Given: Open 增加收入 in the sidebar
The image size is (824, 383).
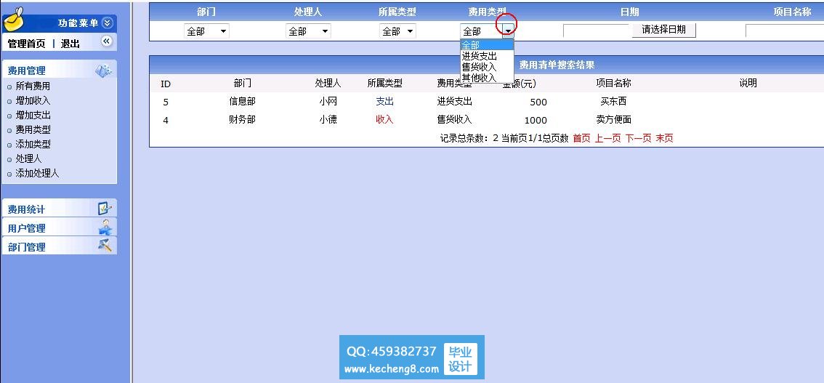Looking at the screenshot, I should pos(33,100).
